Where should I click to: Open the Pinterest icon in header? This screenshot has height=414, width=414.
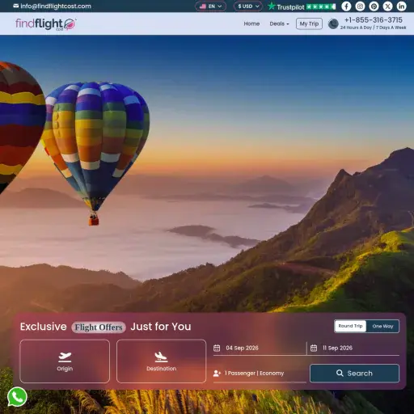pyautogui.click(x=374, y=6)
